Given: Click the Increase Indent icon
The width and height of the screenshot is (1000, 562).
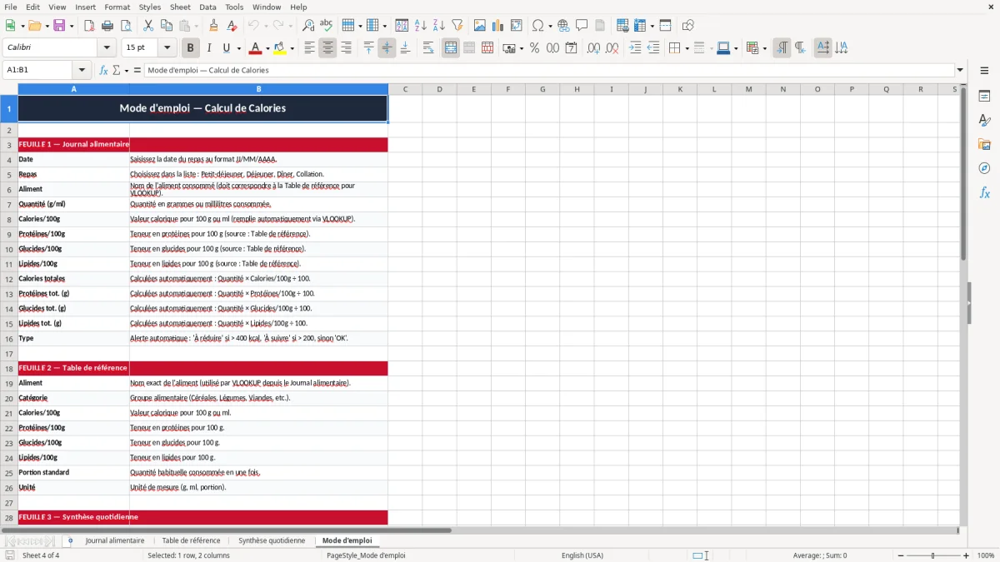Looking at the screenshot, I should pos(635,48).
